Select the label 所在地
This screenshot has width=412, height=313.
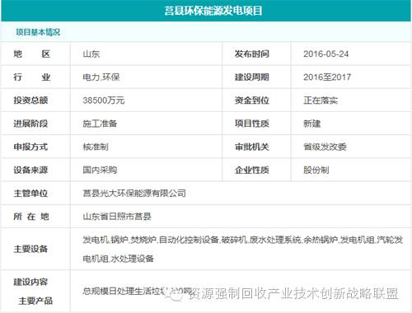31,217
